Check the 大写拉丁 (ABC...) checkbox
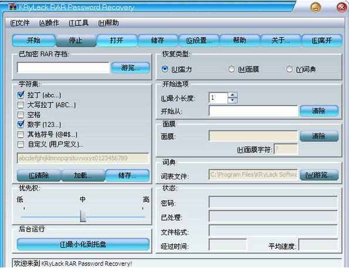This screenshot has height=278, width=349. pyautogui.click(x=21, y=105)
